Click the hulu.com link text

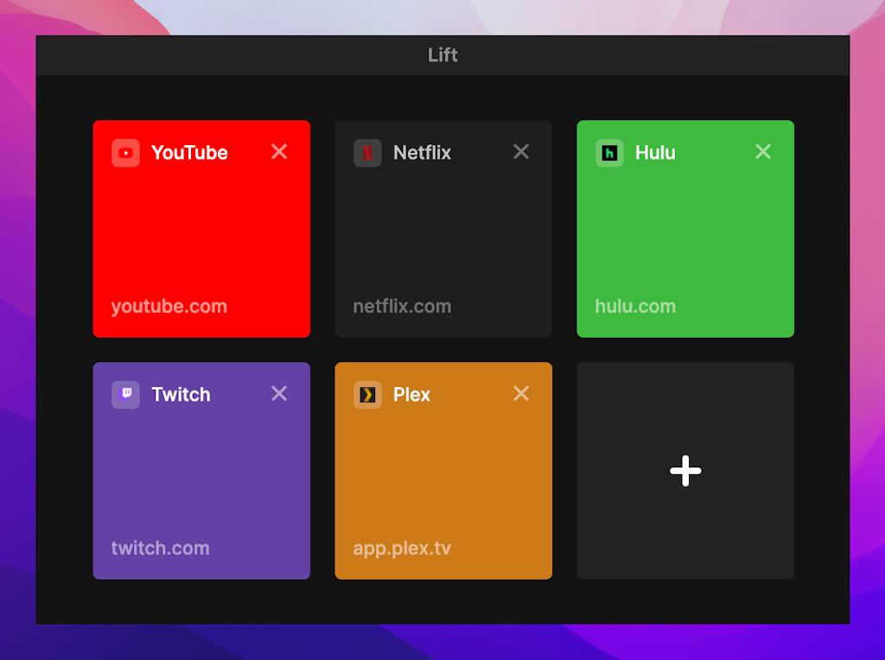point(635,306)
